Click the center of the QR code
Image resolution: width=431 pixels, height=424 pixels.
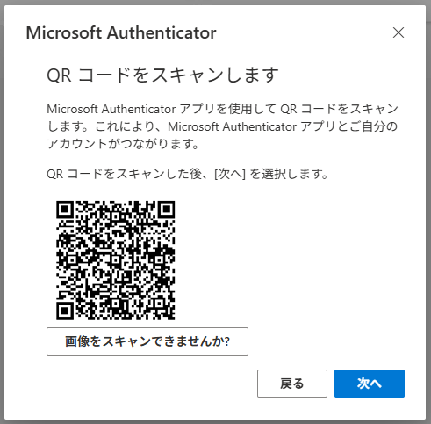pos(116,260)
